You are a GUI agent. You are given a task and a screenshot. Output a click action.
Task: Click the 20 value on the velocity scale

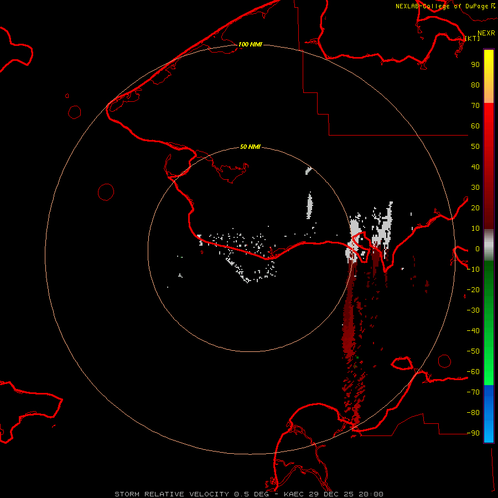pos(475,208)
